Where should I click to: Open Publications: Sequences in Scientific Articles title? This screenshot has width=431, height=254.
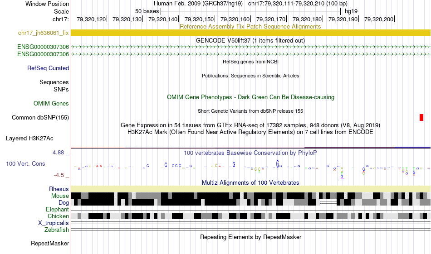pyautogui.click(x=250, y=76)
